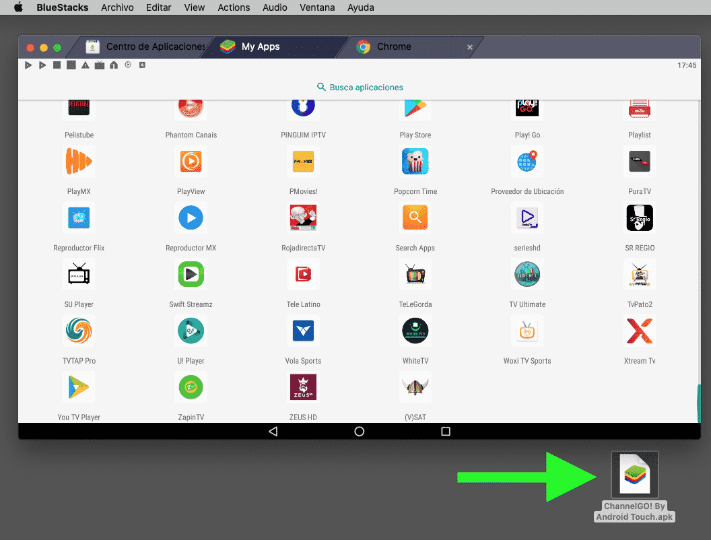Open TVTAP Pro
Viewport: 711px width, 540px height.
point(79,331)
